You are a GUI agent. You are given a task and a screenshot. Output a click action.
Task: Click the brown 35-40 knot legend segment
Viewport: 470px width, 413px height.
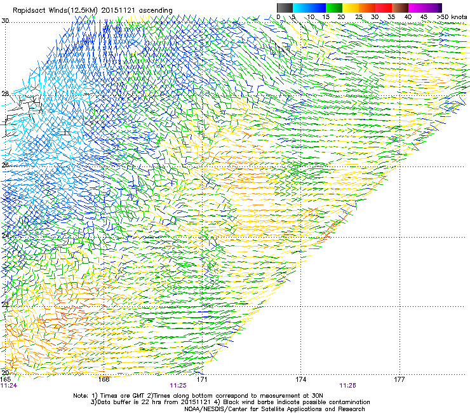[x=400, y=8]
